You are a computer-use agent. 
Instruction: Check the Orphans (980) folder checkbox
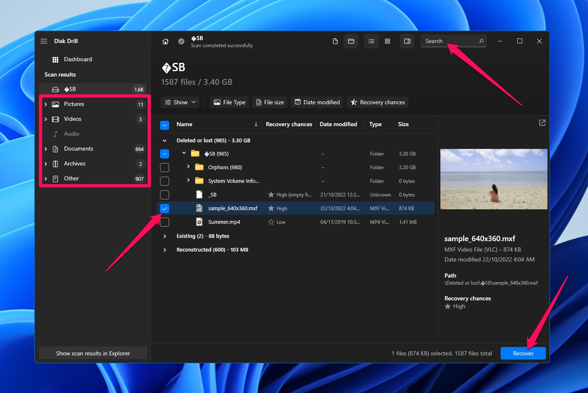point(165,168)
